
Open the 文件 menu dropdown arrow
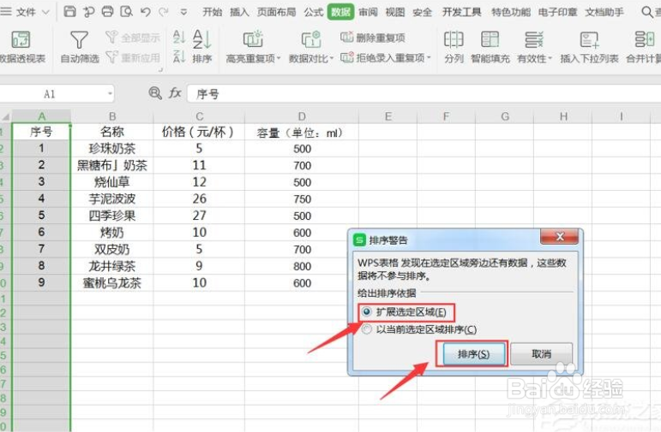click(x=46, y=12)
